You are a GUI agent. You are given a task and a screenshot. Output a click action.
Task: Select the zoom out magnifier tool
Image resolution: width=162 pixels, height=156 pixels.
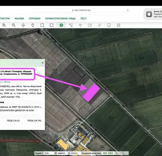(14, 25)
